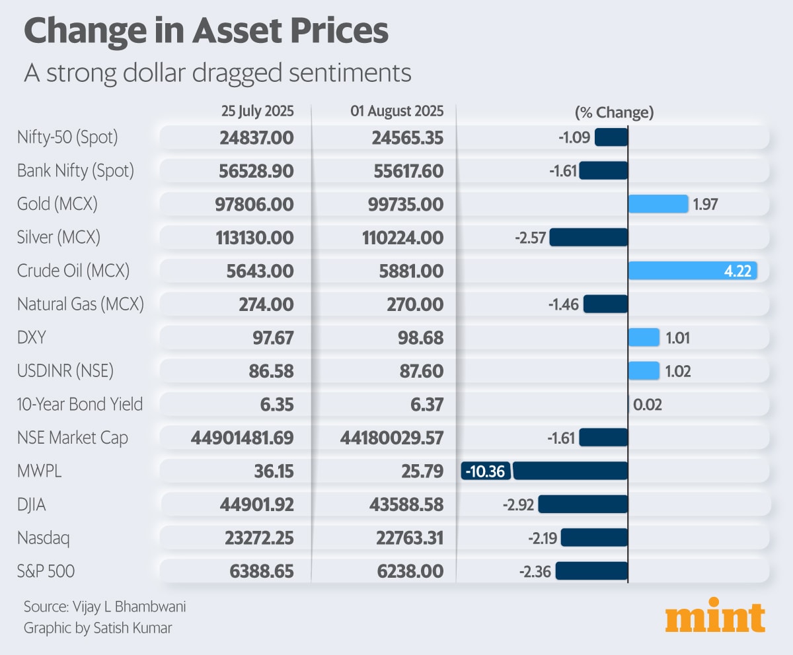Click the MWPL -10.36 dark bar
This screenshot has width=793, height=655.
coord(570,471)
